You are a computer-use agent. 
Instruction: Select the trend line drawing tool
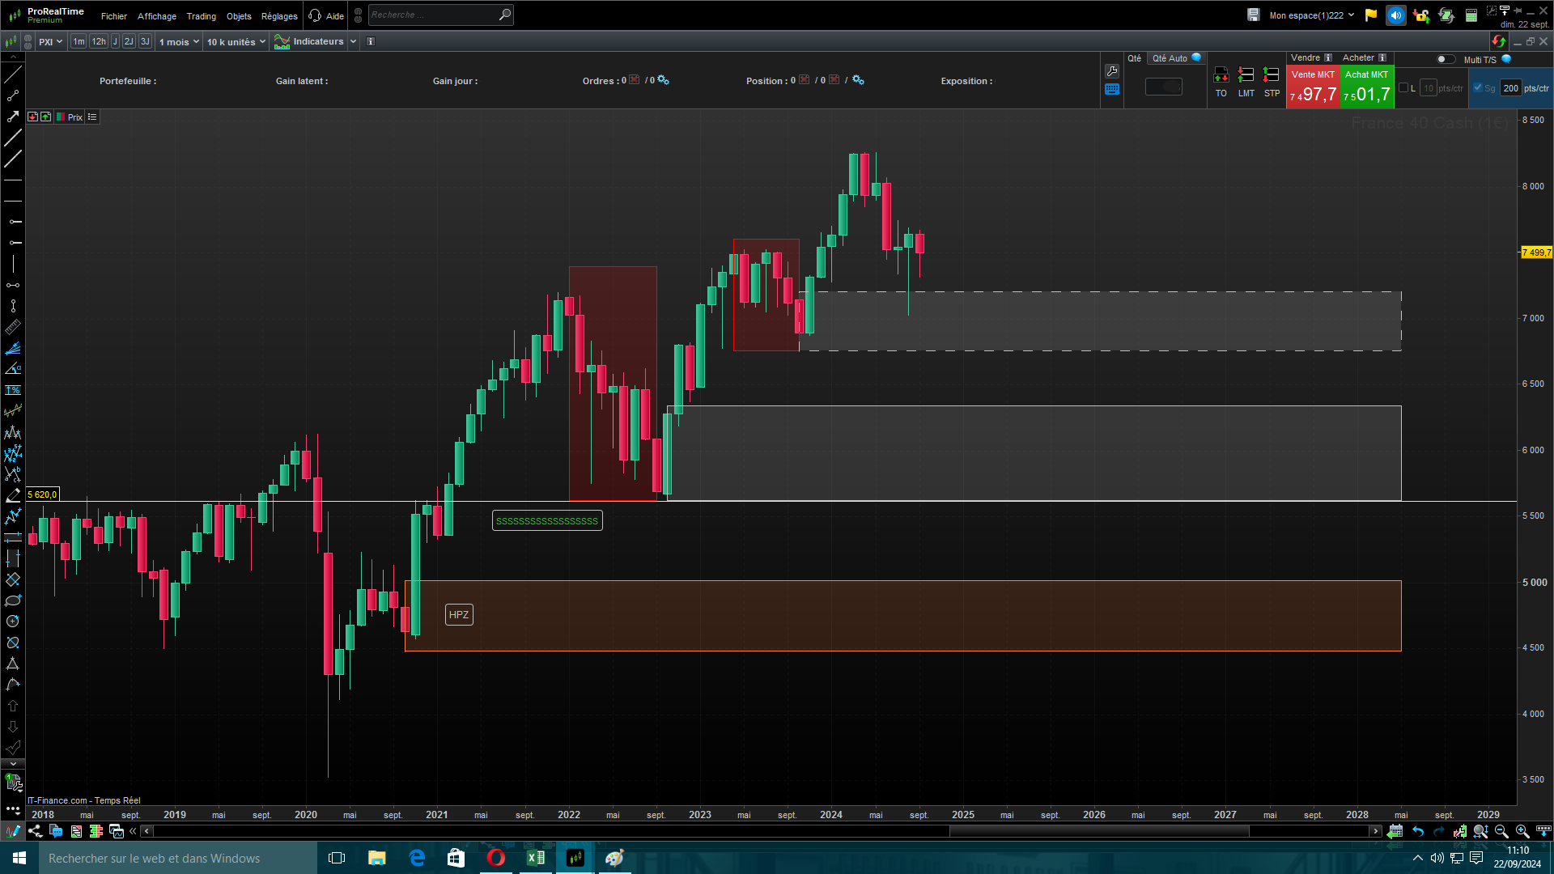pyautogui.click(x=13, y=74)
